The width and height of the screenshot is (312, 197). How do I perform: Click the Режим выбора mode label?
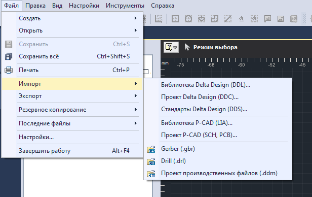point(215,47)
